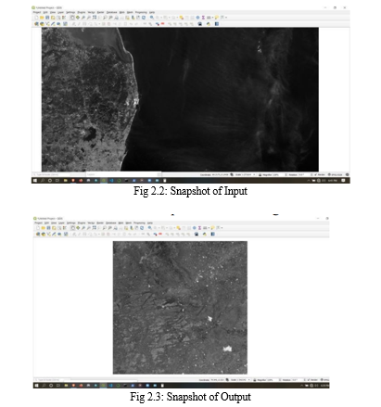This screenshot has width=381, height=407.
Task: Expand Scale dropdown in upper window status bar
Action: click(x=254, y=174)
